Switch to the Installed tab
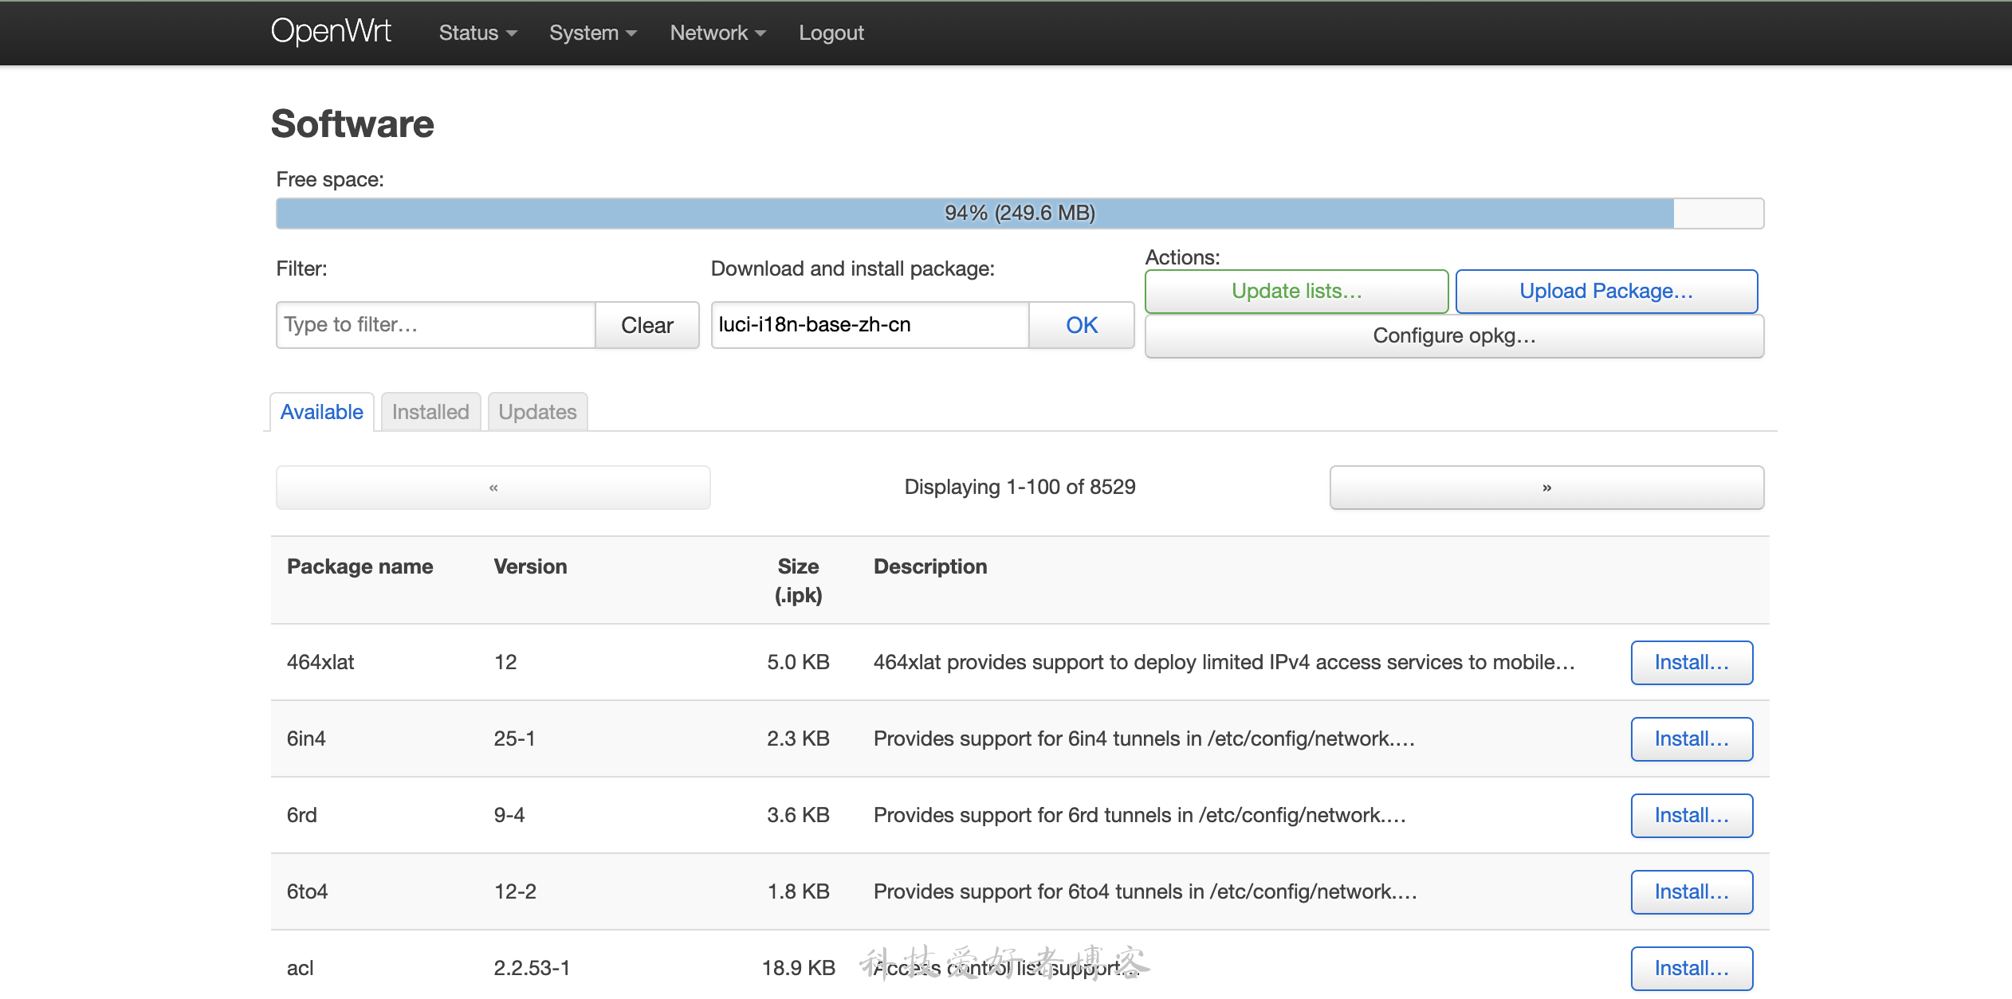 click(430, 412)
